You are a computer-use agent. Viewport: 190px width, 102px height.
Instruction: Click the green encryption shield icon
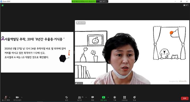click(3, 6)
